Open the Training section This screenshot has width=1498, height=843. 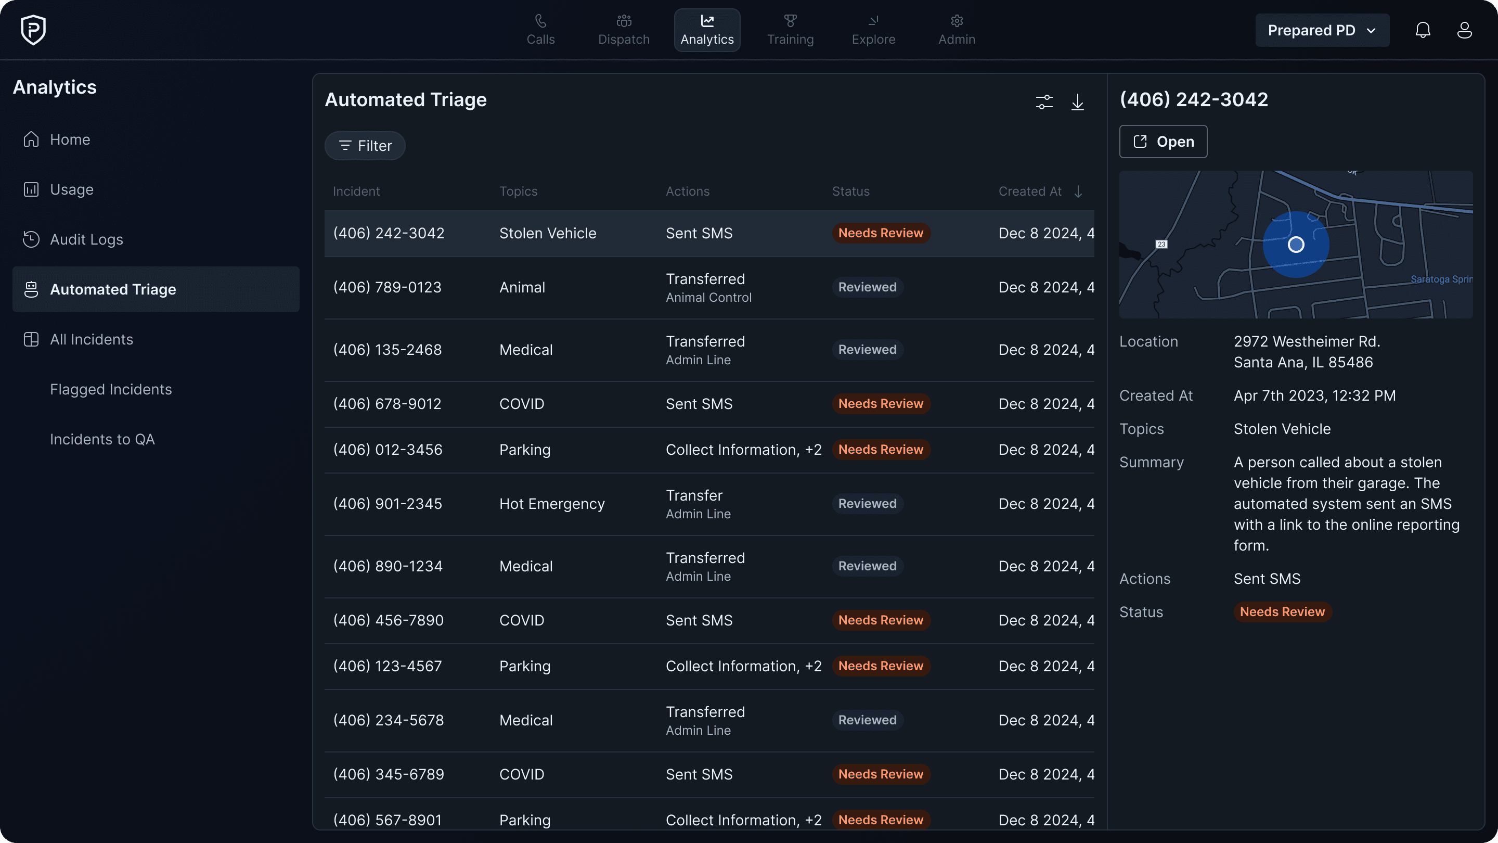790,30
